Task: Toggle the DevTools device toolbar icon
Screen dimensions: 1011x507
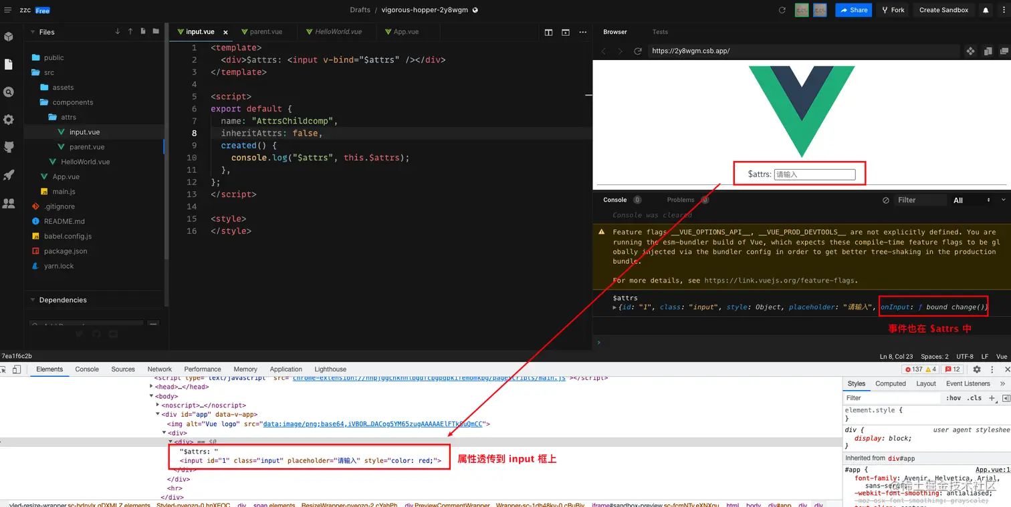Action: (x=17, y=369)
